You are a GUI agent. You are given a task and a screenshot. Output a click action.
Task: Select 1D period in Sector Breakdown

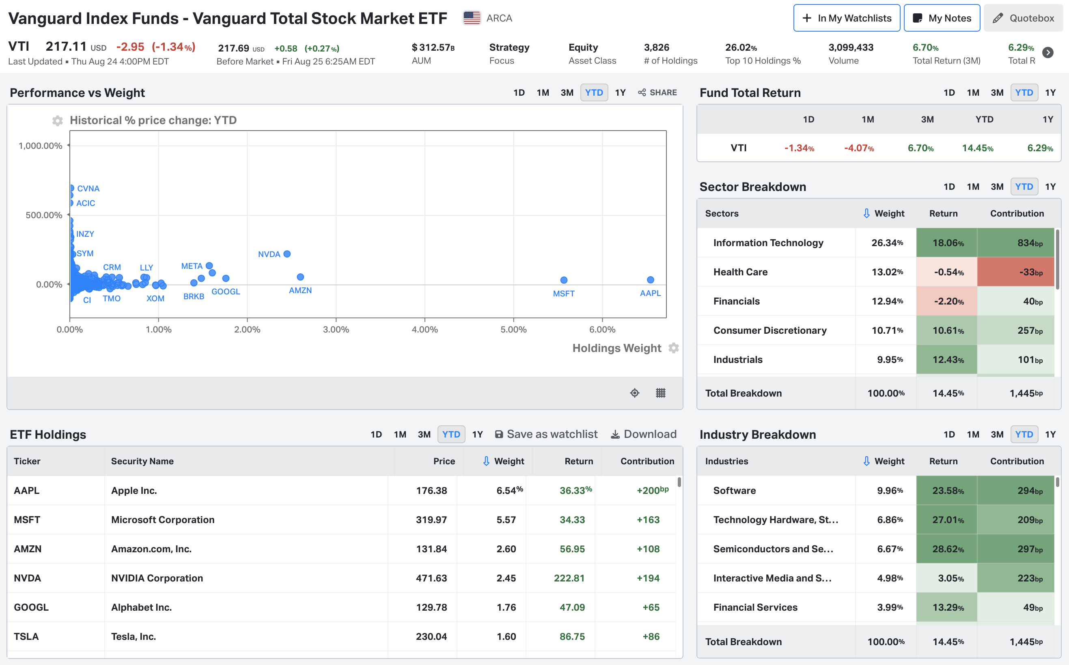pos(949,187)
